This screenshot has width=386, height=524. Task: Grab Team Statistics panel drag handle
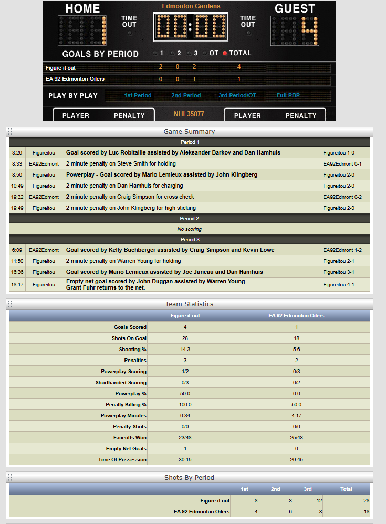click(10, 304)
